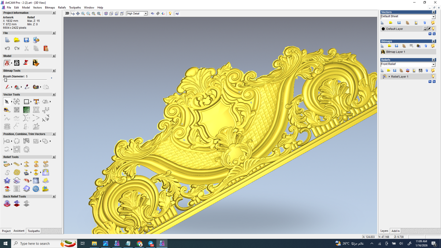This screenshot has width=441, height=248.
Task: Toggle visibility bulb of Default Layer
Action: 433,29
